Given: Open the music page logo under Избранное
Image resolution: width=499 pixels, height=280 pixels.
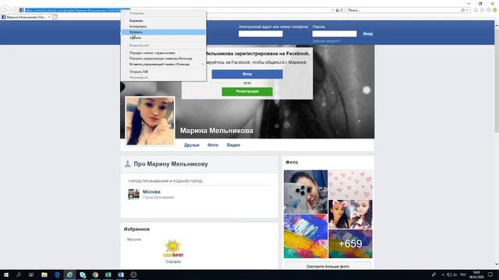Looking at the screenshot, I should pos(173,249).
